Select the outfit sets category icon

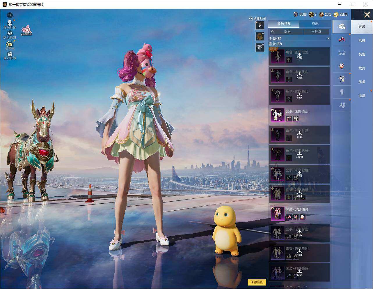point(342,27)
